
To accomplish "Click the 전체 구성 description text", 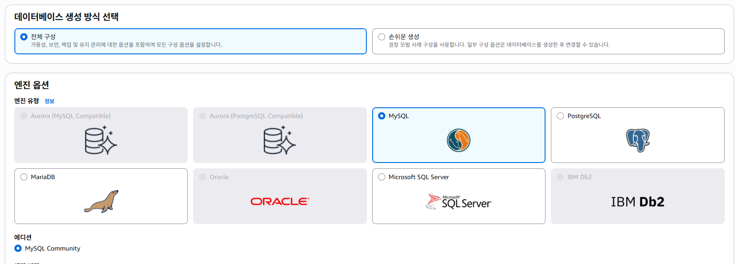I will (126, 45).
